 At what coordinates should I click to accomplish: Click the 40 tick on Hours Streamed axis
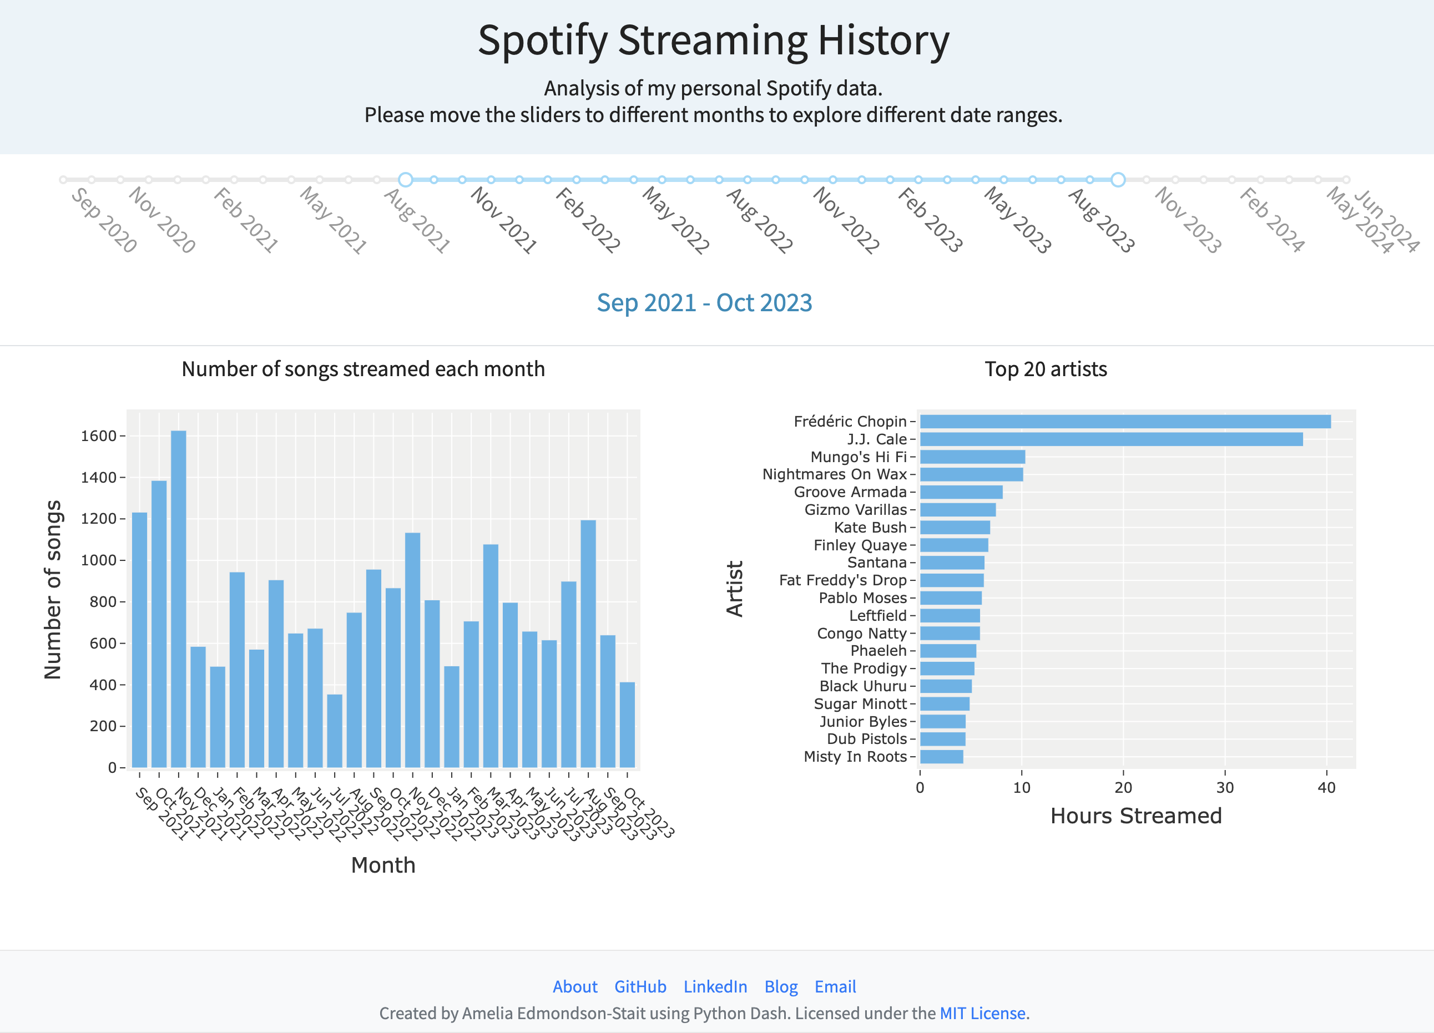point(1326,787)
